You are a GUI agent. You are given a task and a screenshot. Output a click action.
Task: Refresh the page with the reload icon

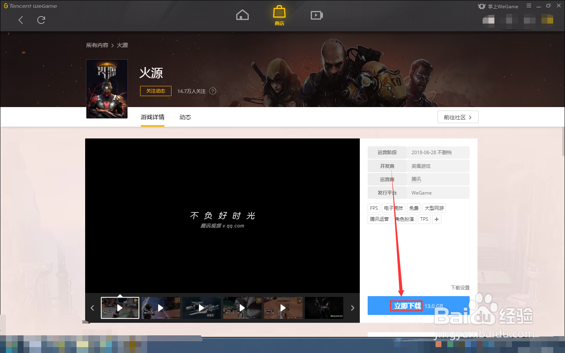pos(41,20)
